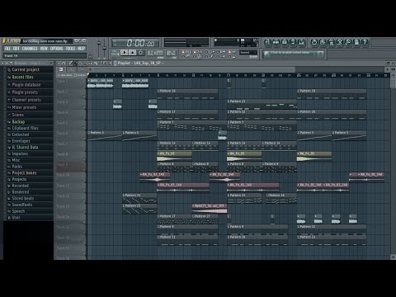
Task: Click the Play transport button
Action: (125, 52)
